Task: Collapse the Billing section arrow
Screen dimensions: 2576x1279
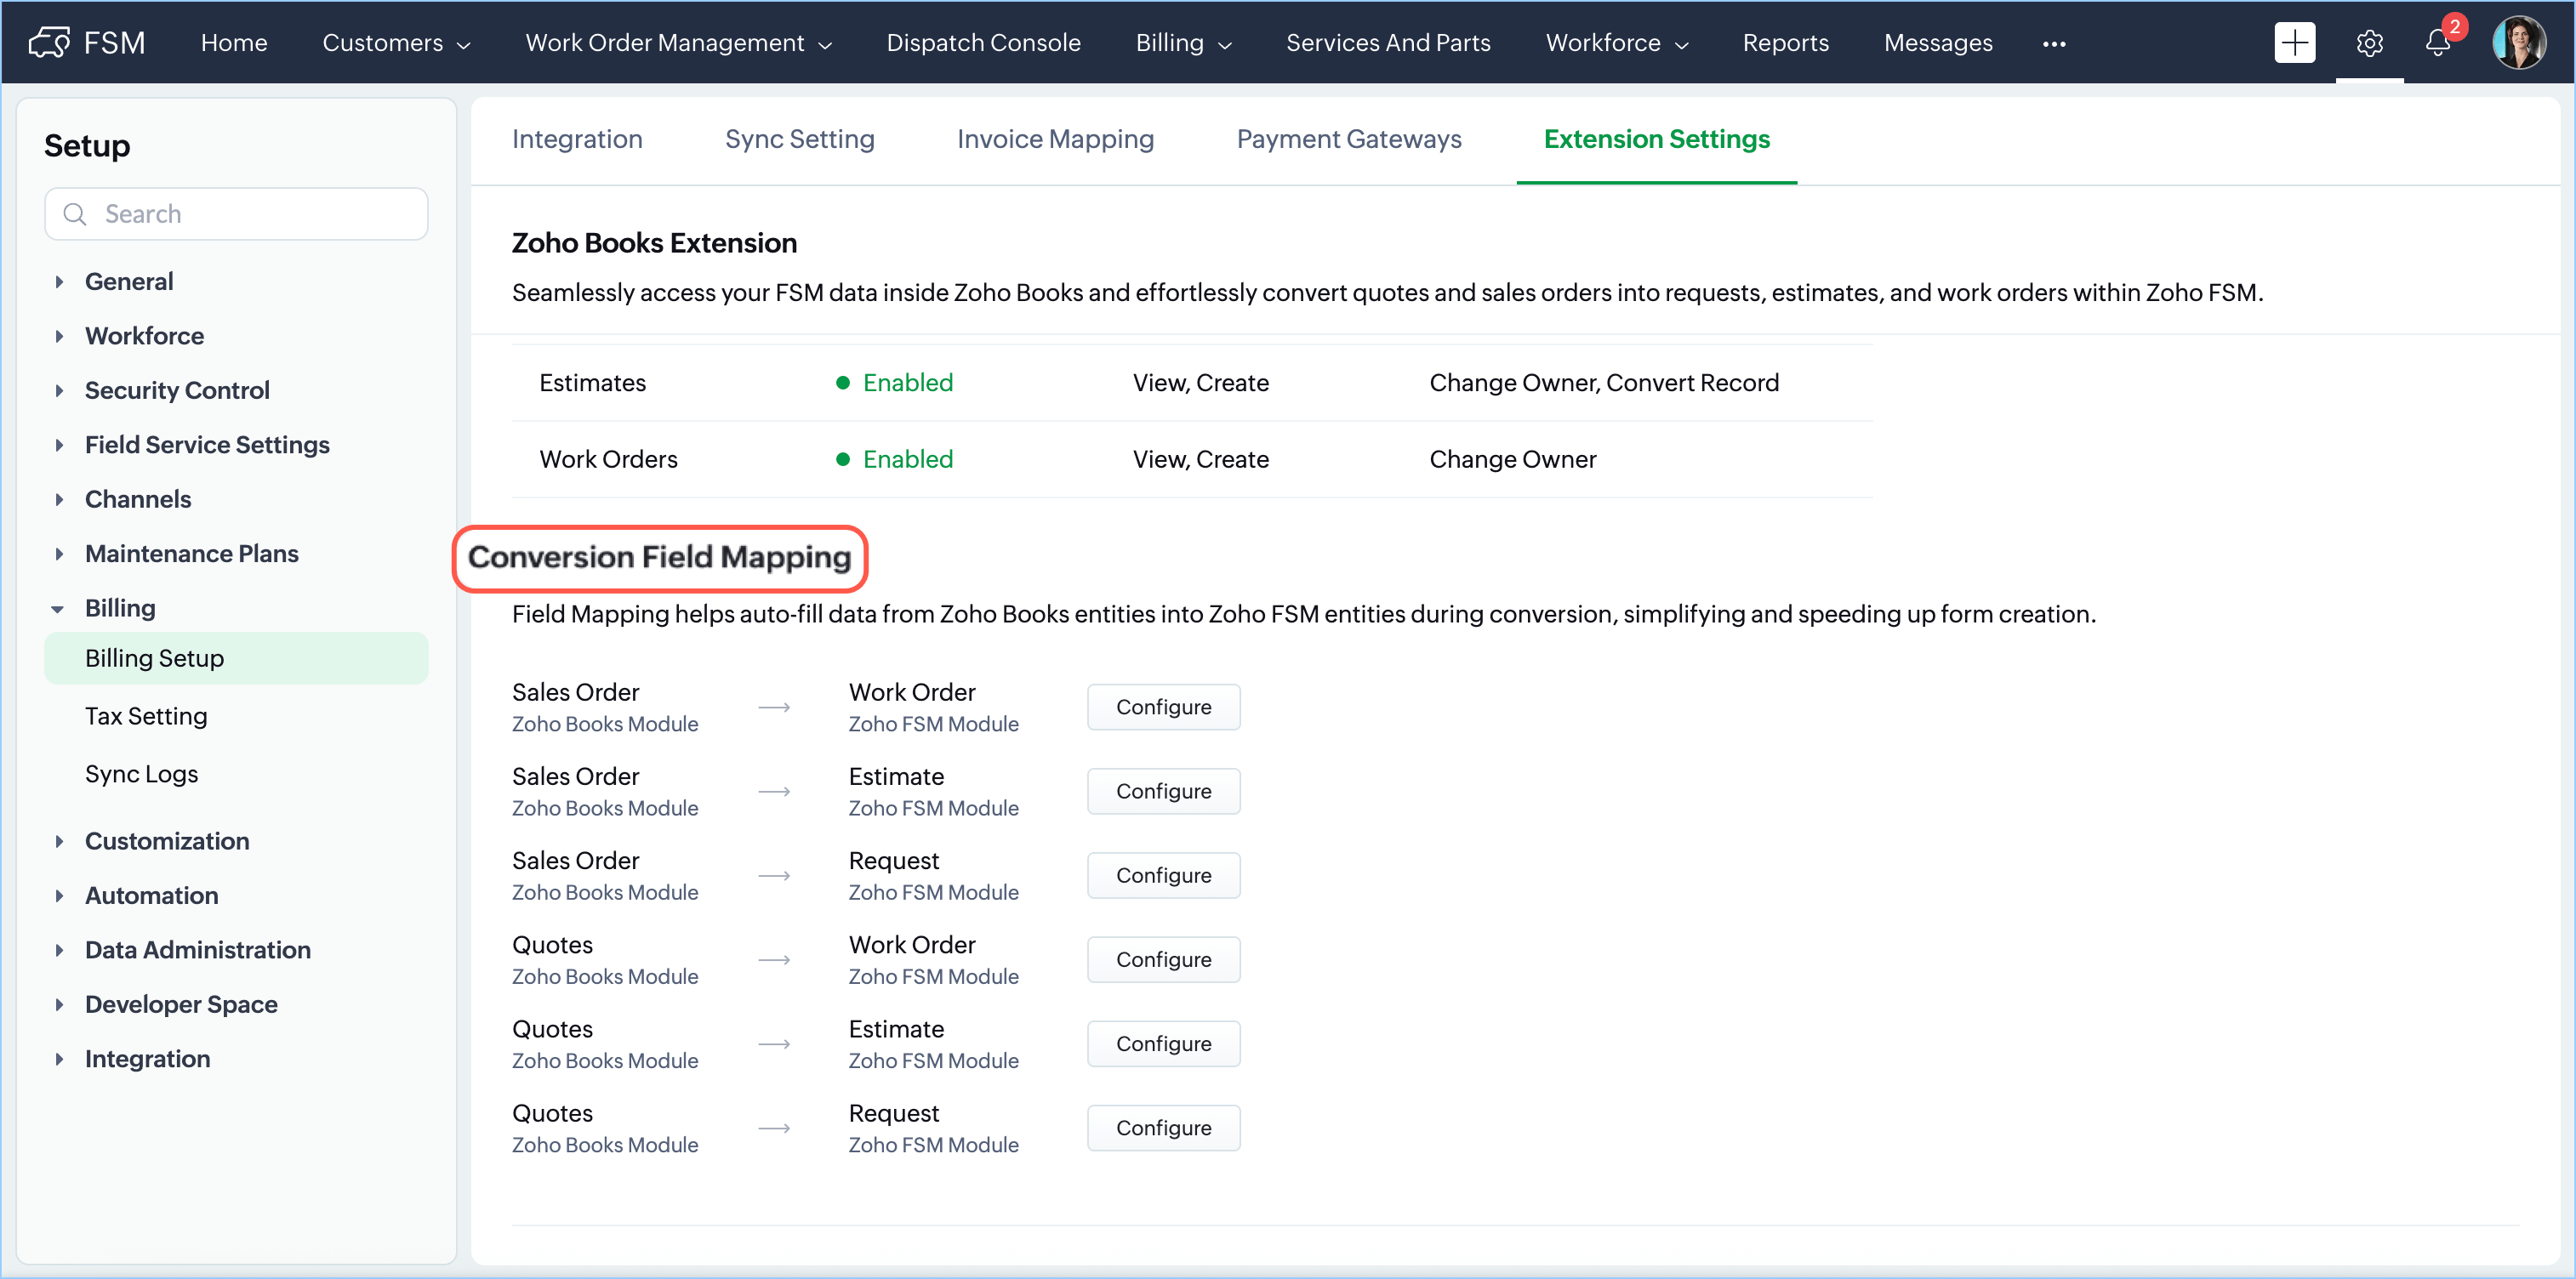Action: 58,609
